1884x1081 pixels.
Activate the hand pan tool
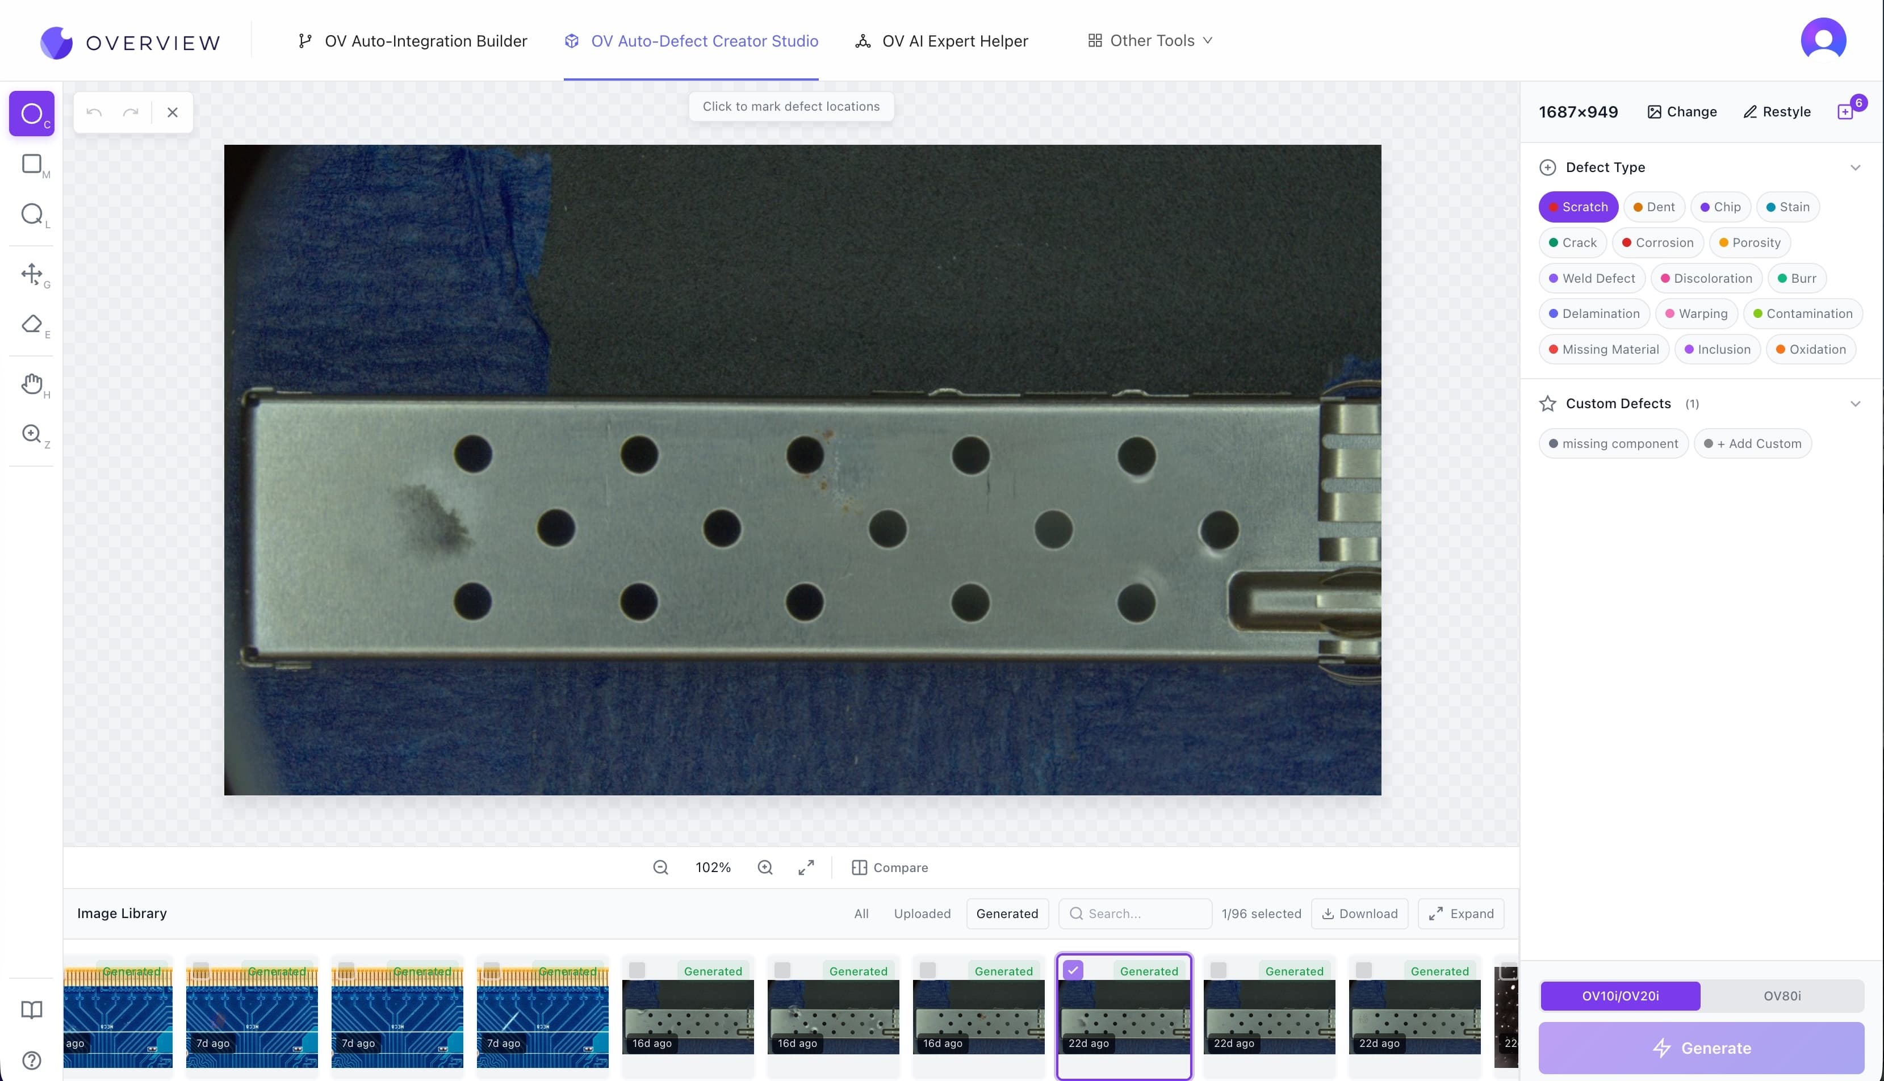tap(31, 384)
